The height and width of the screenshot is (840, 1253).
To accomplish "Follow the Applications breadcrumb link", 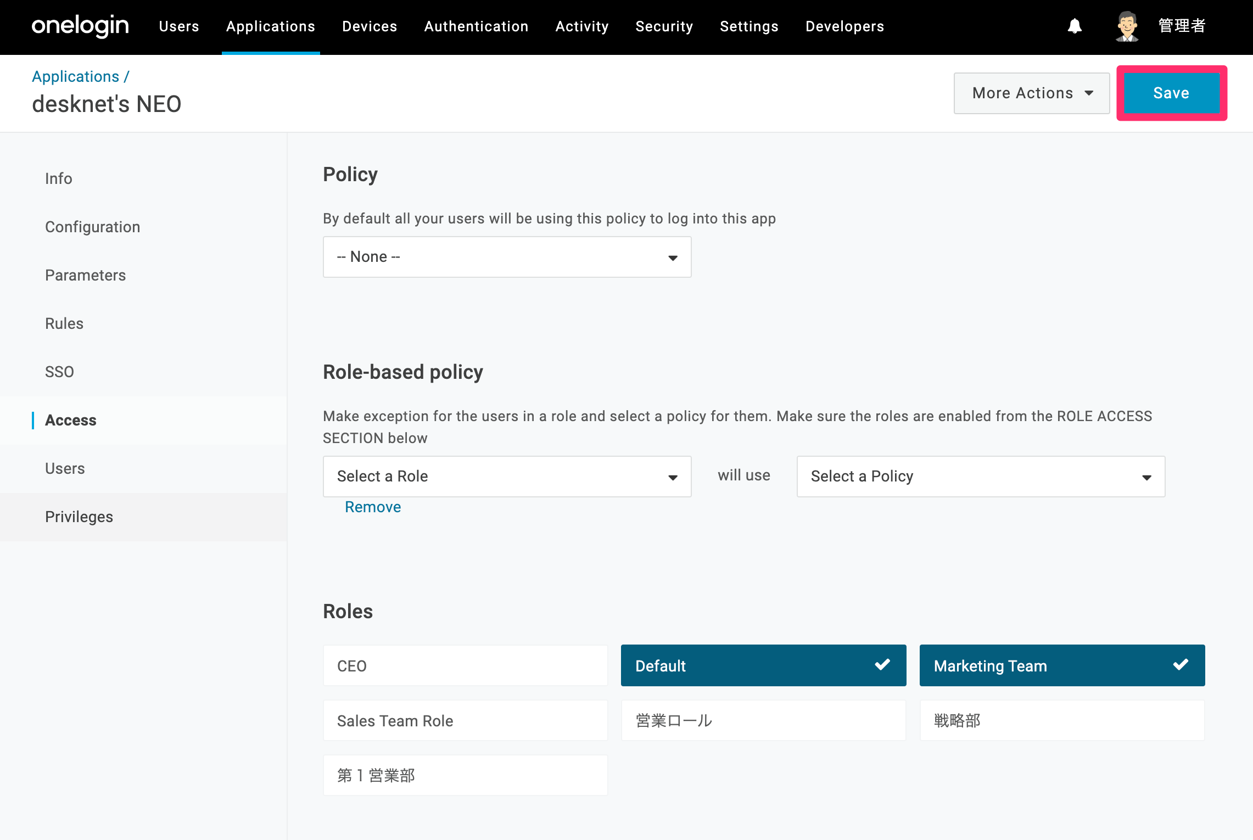I will 75,76.
